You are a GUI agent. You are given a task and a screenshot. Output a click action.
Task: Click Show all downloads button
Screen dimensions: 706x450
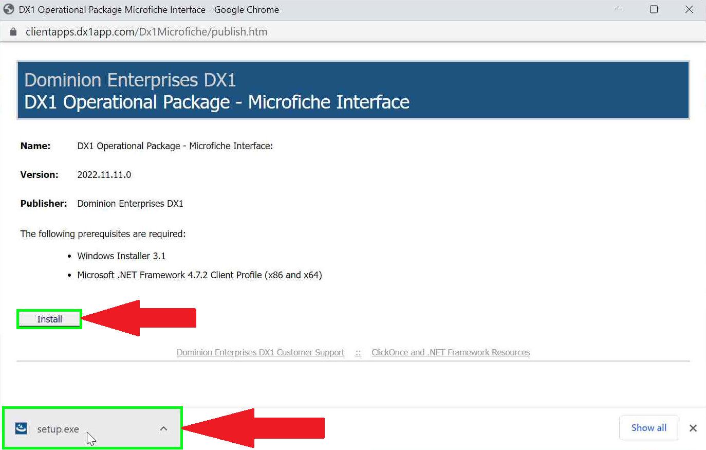(x=649, y=428)
